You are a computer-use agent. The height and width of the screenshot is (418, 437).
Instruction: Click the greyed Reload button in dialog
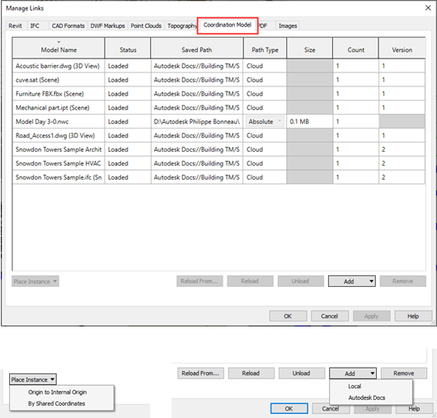point(250,281)
